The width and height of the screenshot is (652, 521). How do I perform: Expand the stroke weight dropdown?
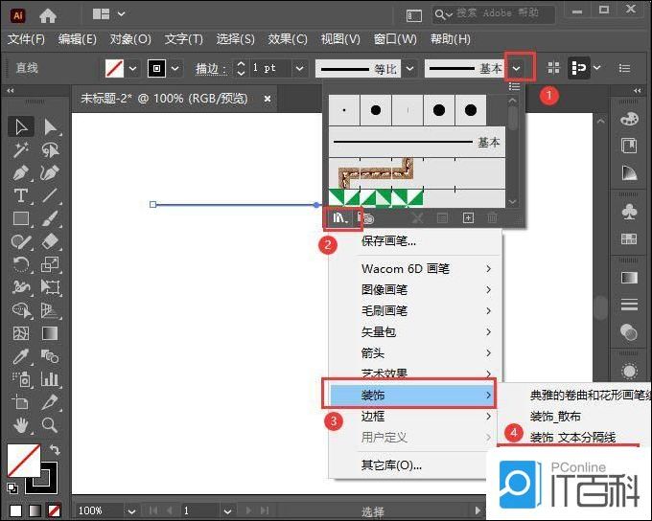(x=299, y=69)
